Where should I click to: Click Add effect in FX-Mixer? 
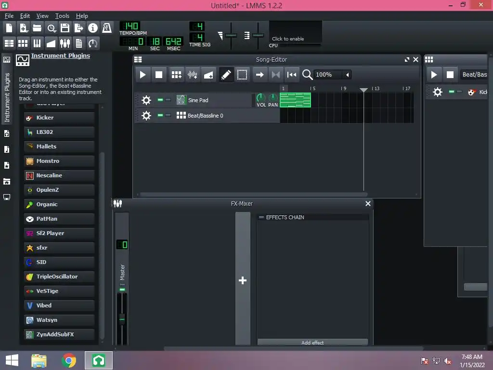(x=312, y=343)
